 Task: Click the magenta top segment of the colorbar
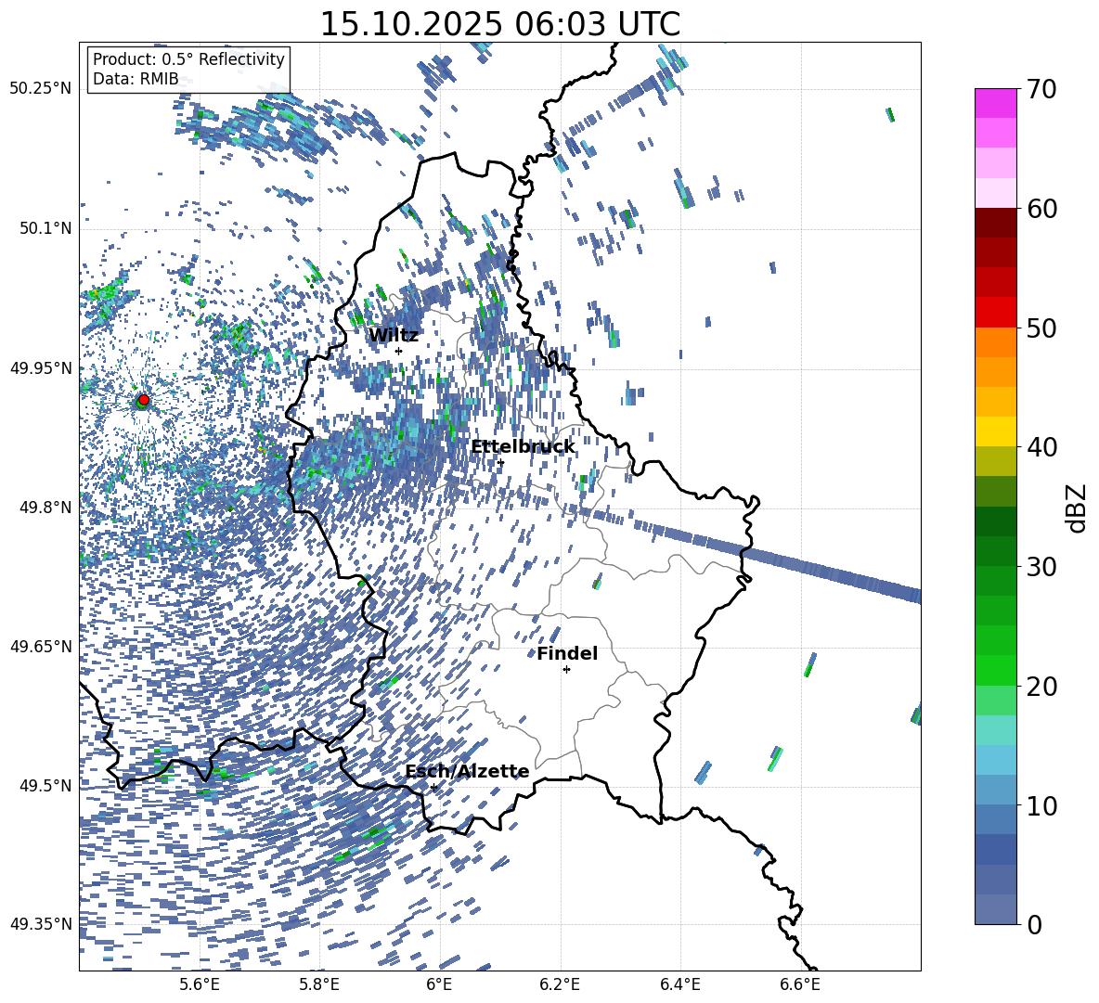coord(996,103)
